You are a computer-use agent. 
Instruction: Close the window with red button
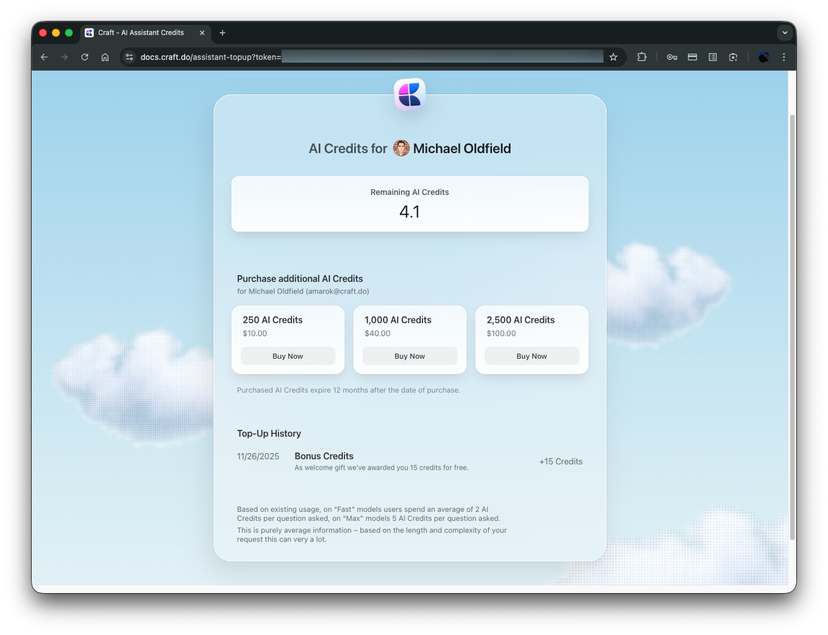point(43,33)
